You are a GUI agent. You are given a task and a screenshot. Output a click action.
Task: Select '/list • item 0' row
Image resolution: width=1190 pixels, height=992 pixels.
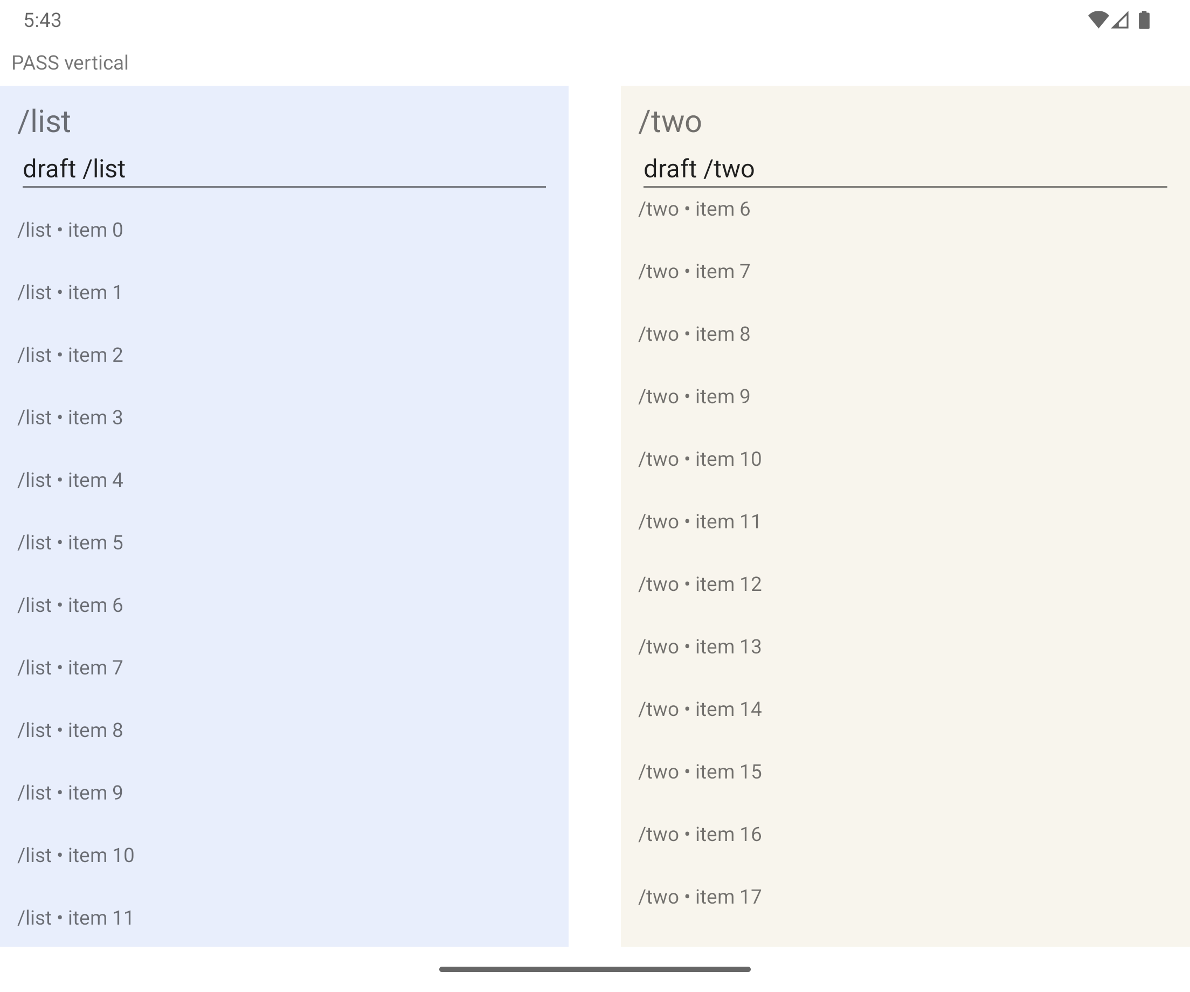284,230
